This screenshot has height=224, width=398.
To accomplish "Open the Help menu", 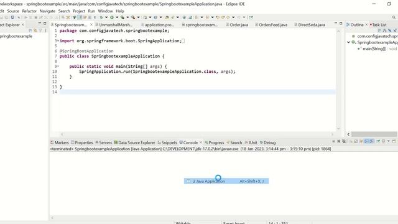I will [x=120, y=11].
